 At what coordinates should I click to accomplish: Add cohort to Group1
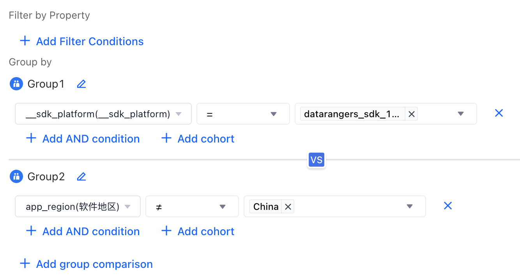198,139
